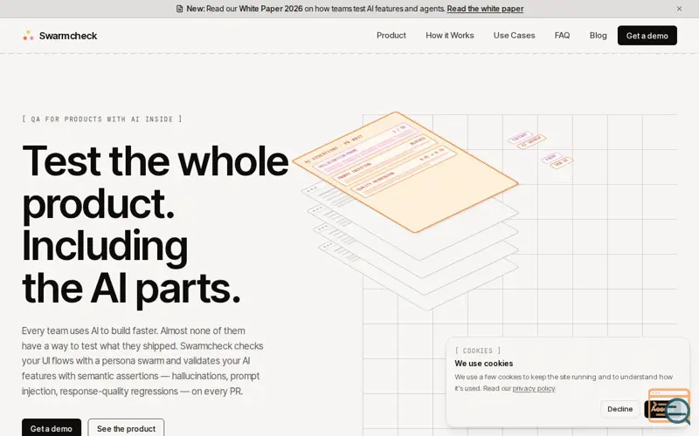Decline cookies in the cookie banner
Screen dimensions: 699x436
click(619, 409)
